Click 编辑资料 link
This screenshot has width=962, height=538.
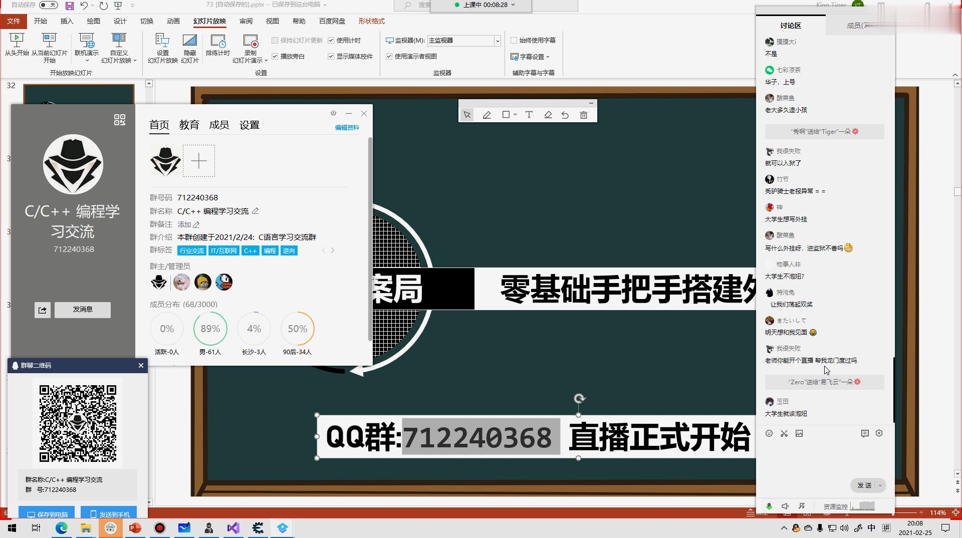347,127
